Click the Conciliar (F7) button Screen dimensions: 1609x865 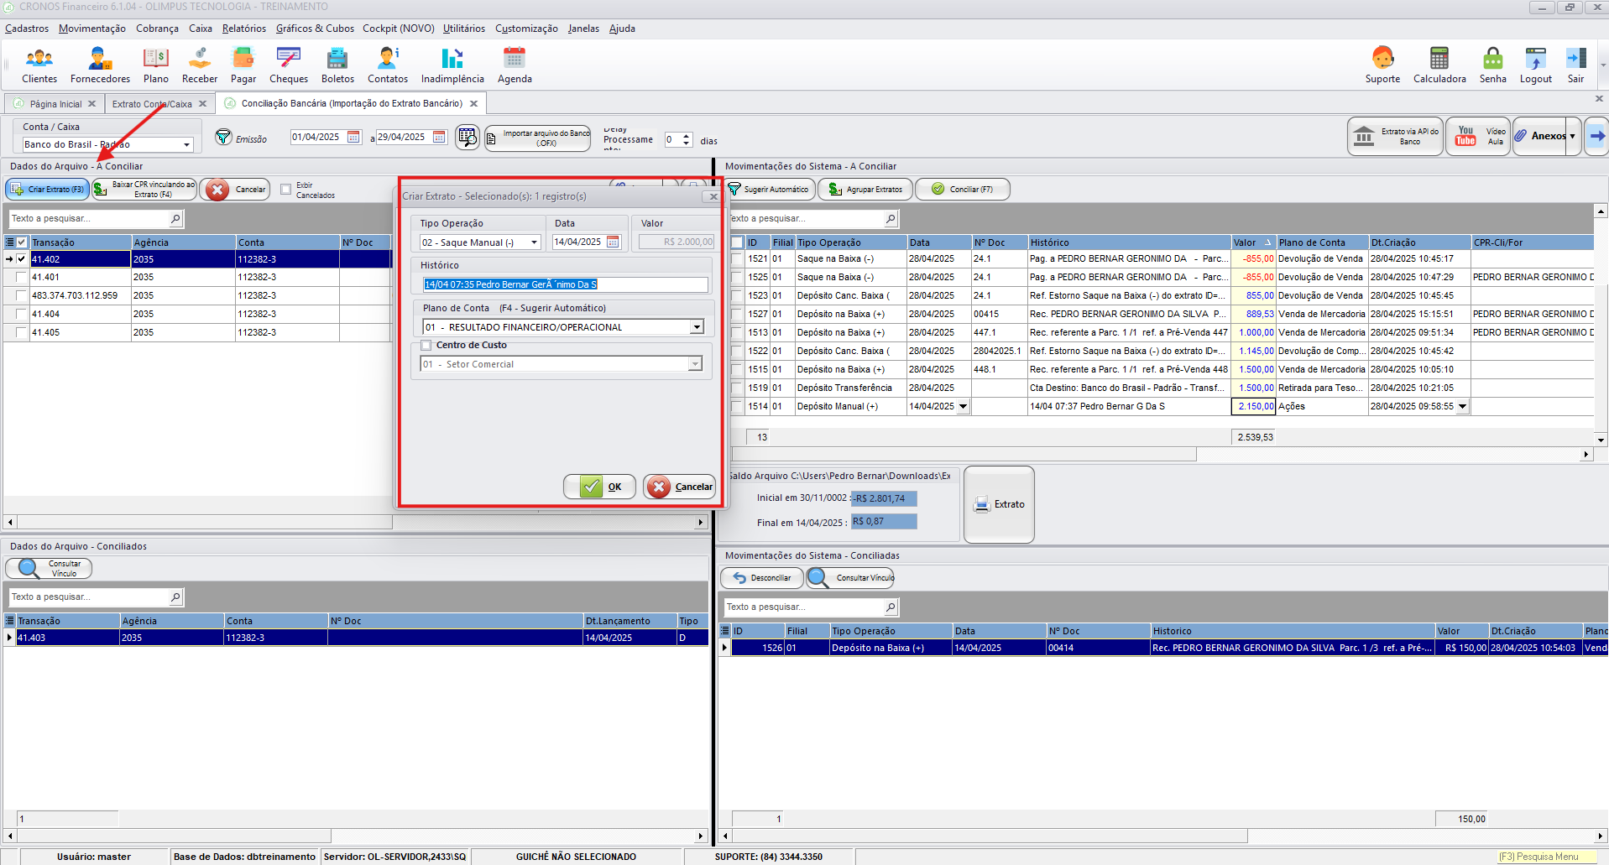963,190
